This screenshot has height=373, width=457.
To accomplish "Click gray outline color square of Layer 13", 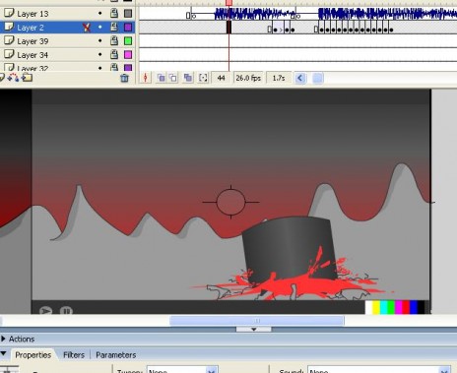I will [x=128, y=14].
